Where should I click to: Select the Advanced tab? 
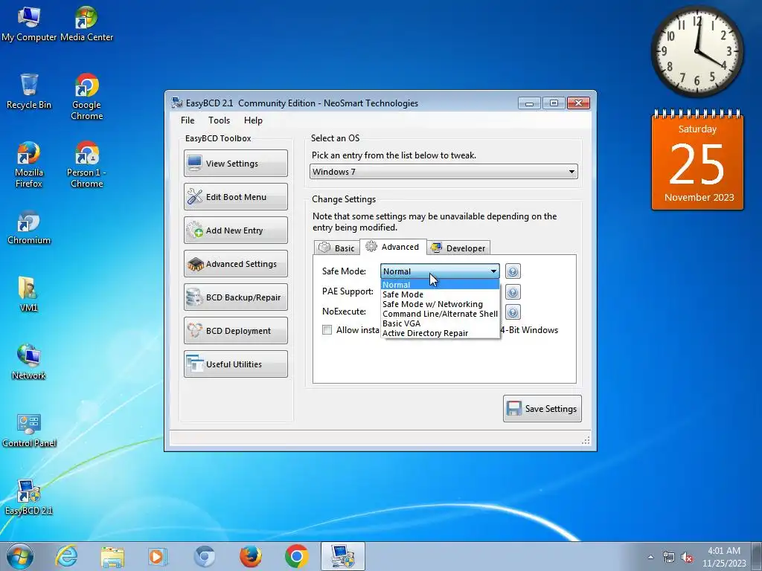[x=393, y=247]
